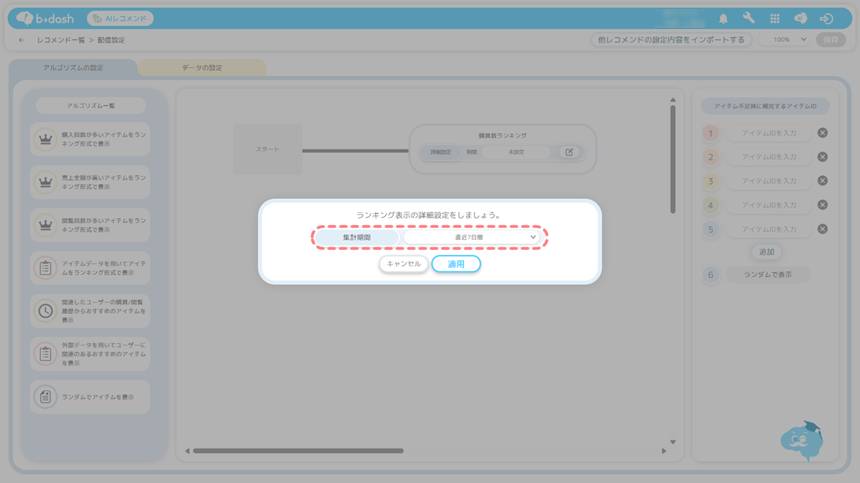
Task: Select the random item display algorithm
Action: pyautogui.click(x=90, y=397)
